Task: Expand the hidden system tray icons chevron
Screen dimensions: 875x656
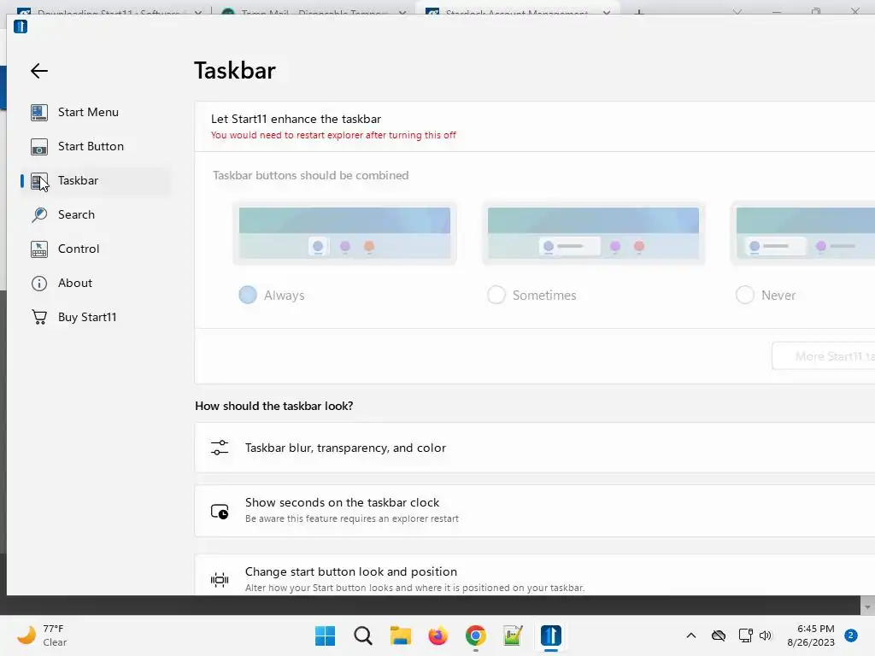Action: (x=690, y=635)
